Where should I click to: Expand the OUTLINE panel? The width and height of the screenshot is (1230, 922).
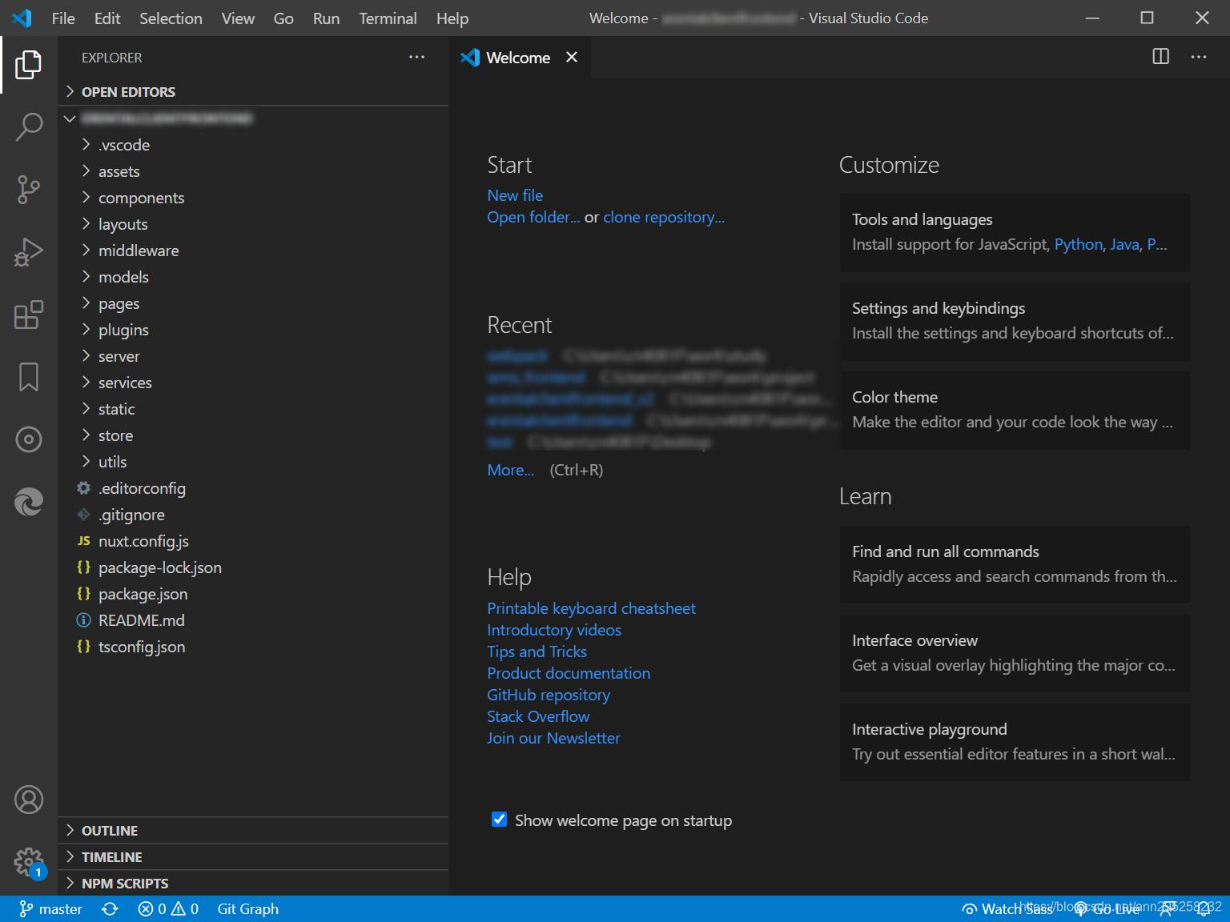click(253, 831)
